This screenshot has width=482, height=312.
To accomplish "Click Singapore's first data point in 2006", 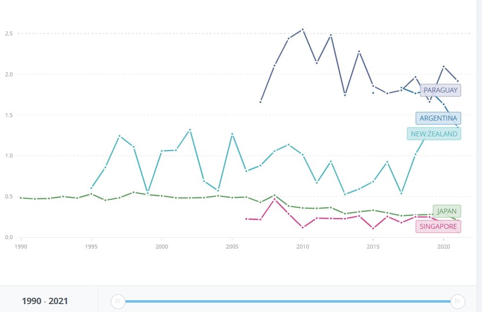I will click(246, 218).
